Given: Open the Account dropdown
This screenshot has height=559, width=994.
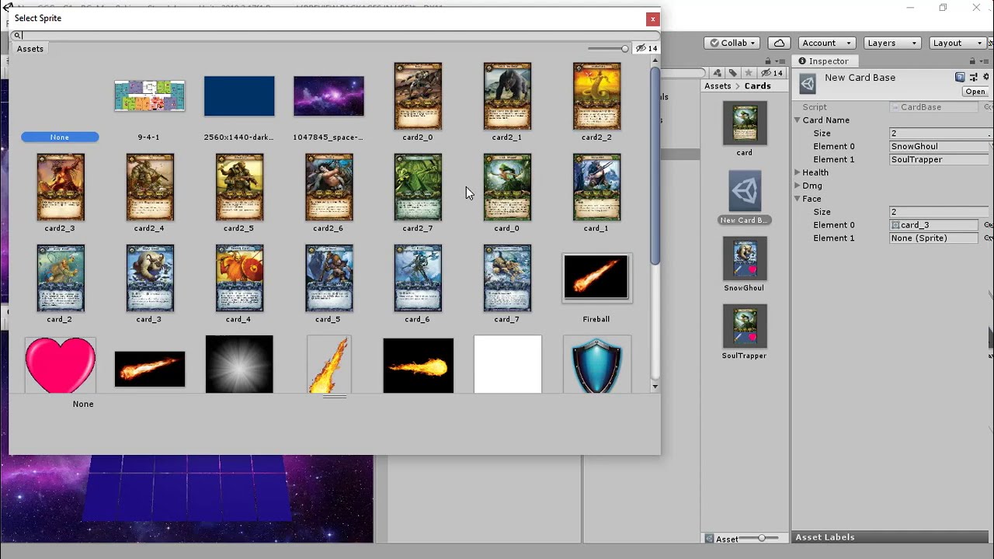Looking at the screenshot, I should coord(827,43).
